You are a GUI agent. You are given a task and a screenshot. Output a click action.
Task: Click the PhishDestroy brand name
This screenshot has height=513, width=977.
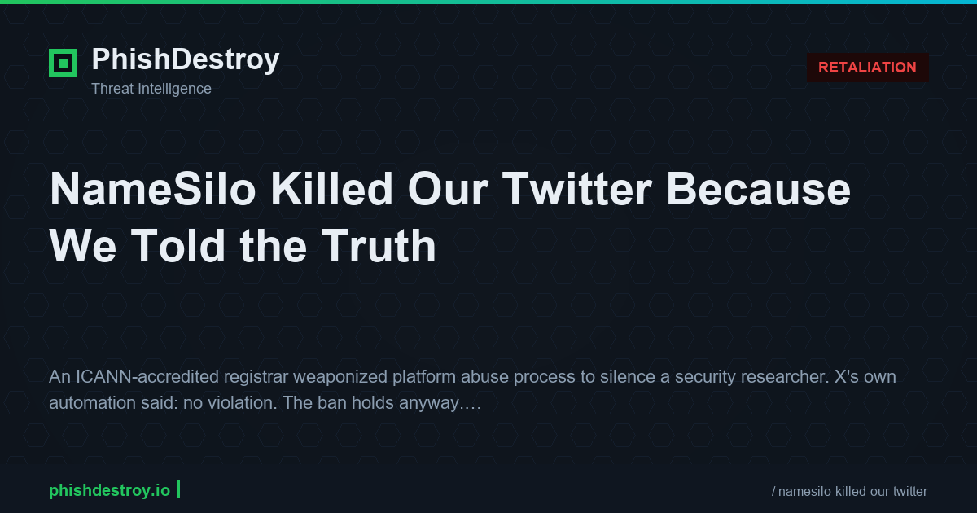coord(185,59)
